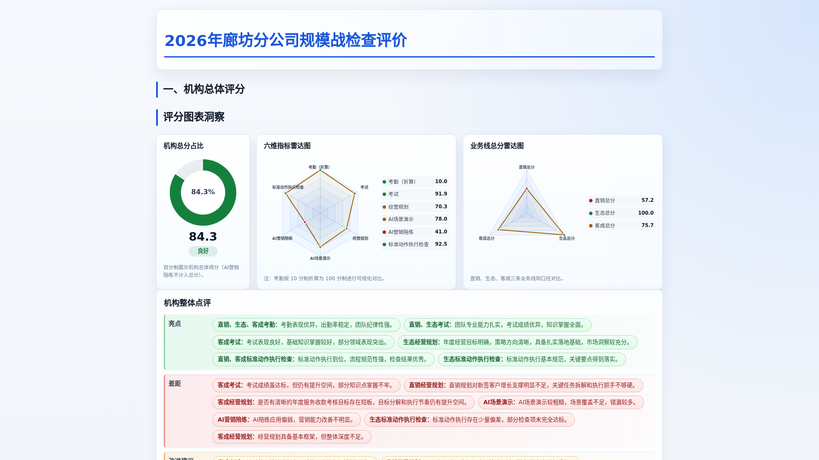Click the red 客成考试 tag about 提升空间
819x460 pixels.
coord(306,385)
